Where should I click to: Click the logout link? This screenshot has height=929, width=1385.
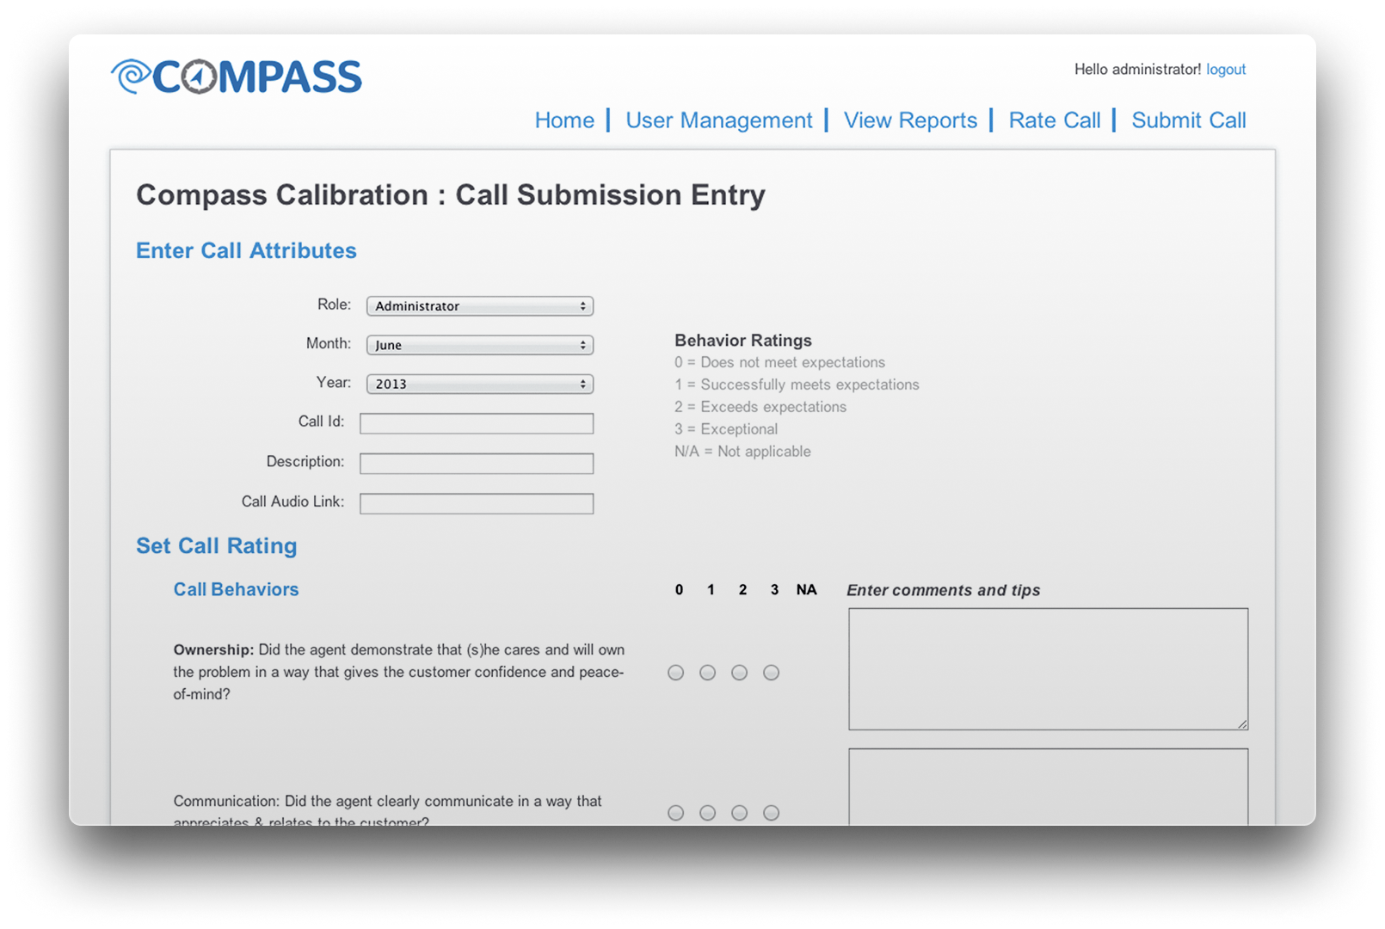click(1226, 70)
